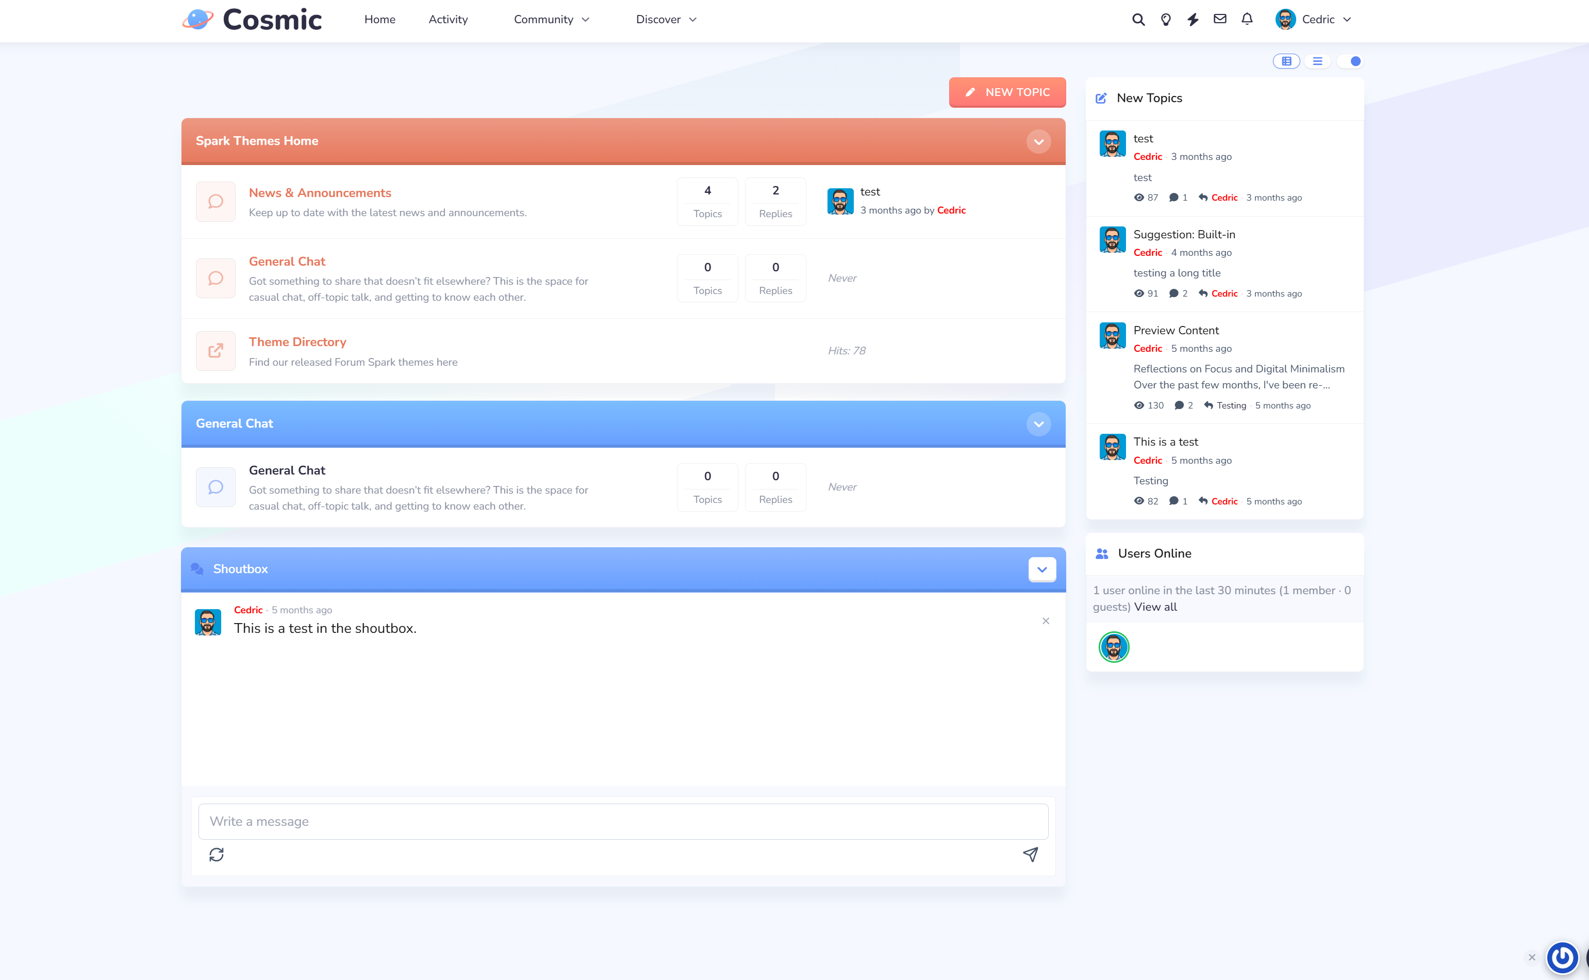Toggle the blue dot theme switch
Screen dimensions: 1589x980
[x=1350, y=61]
